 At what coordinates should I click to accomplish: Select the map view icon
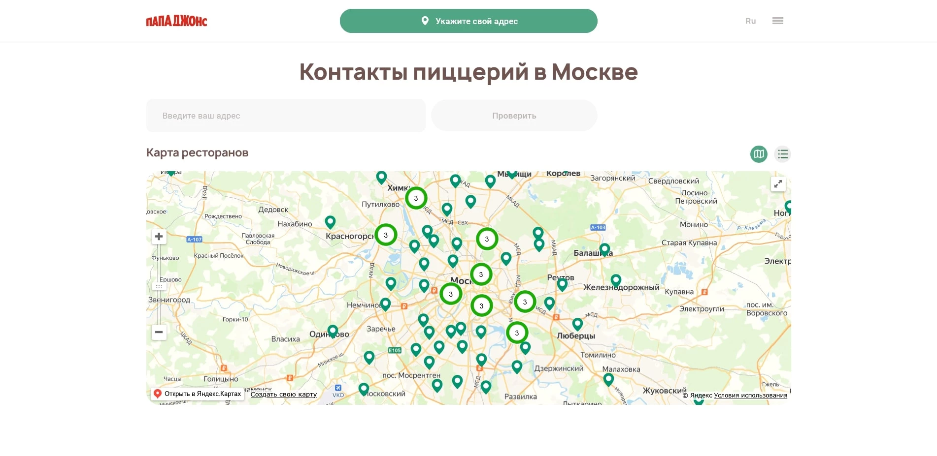pos(759,154)
